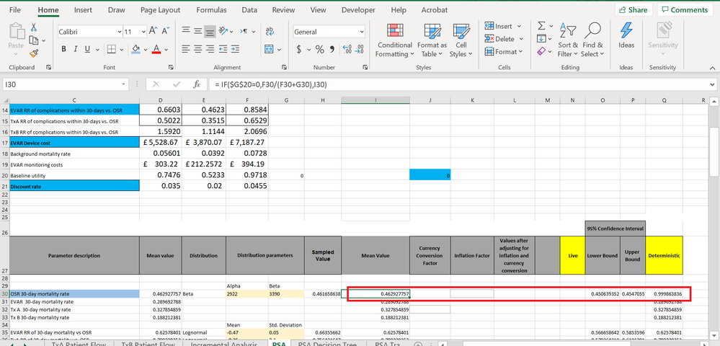
Task: Apply Comma Style format
Action: [x=332, y=49]
